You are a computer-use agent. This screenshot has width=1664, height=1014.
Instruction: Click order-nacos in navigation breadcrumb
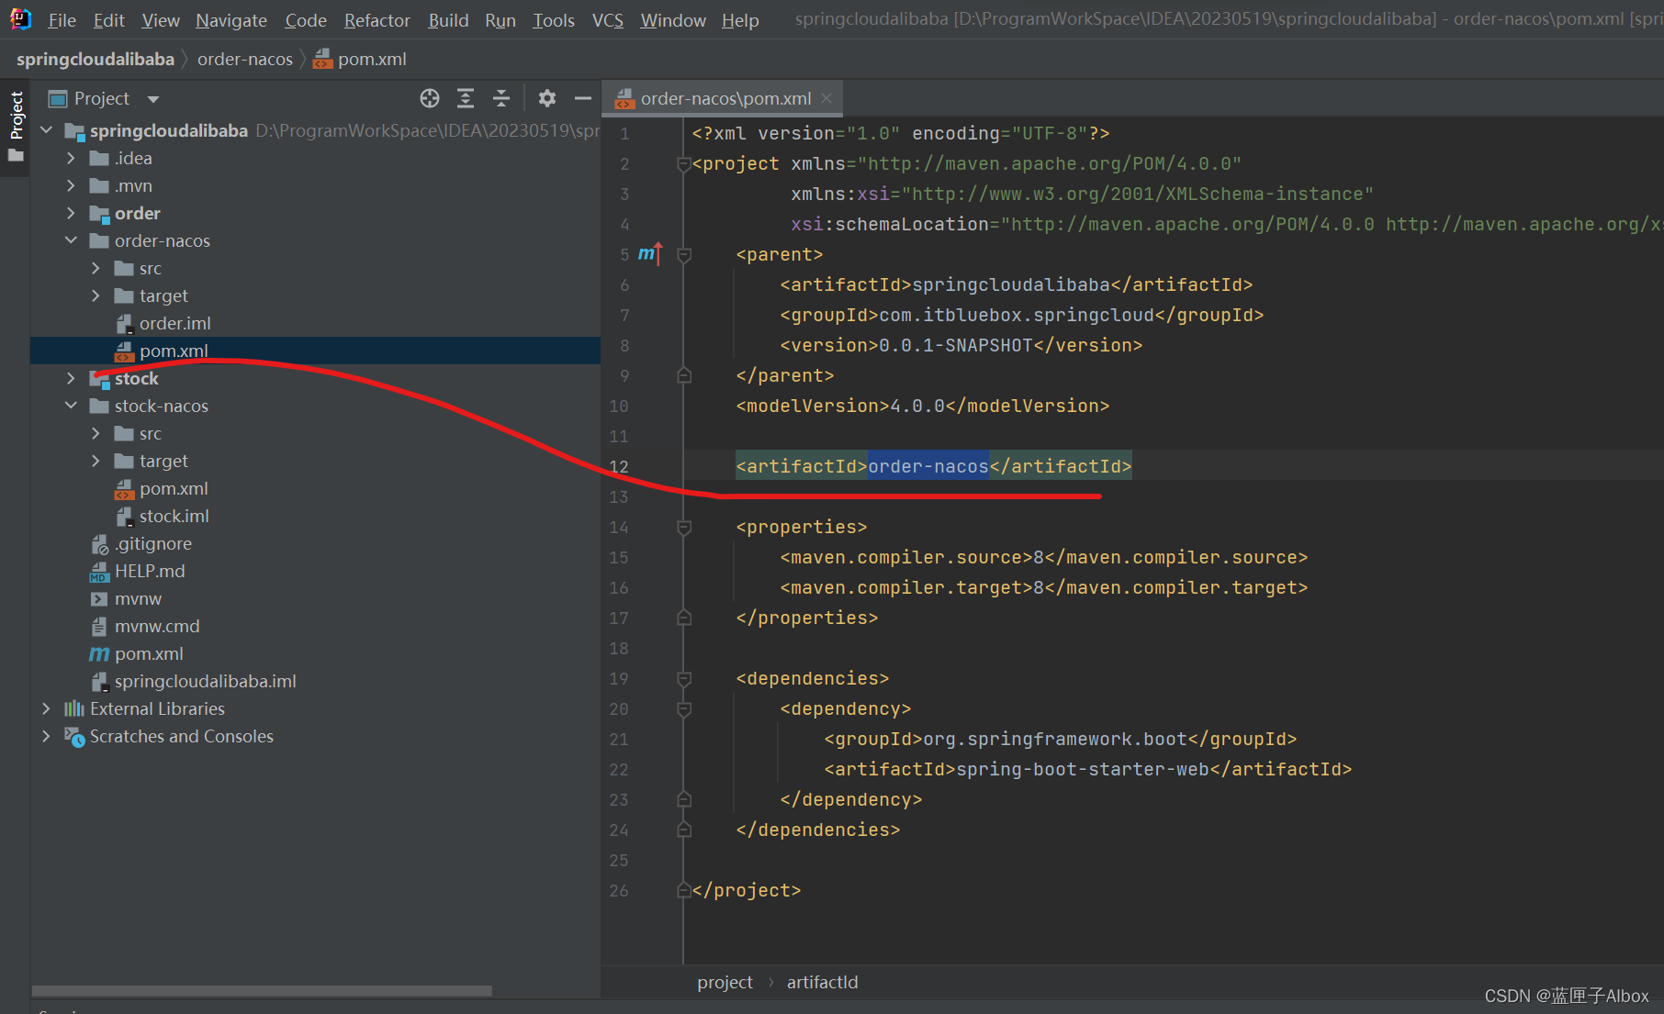[245, 59]
